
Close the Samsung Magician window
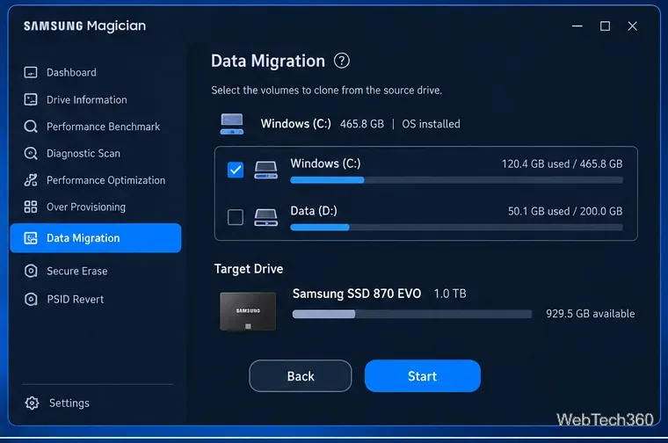pyautogui.click(x=633, y=26)
